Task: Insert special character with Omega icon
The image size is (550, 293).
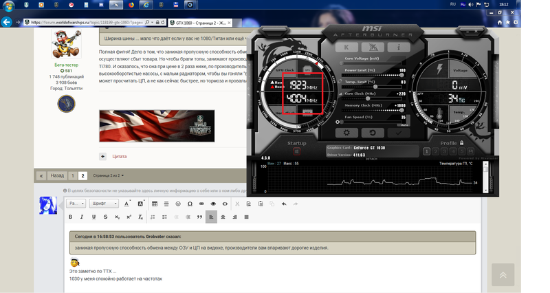Action: 190,204
